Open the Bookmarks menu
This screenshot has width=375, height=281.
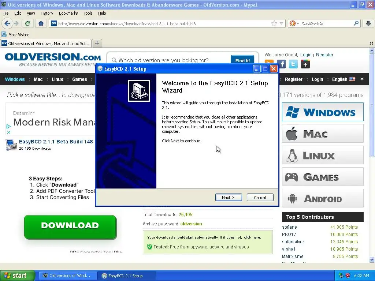[x=68, y=14]
